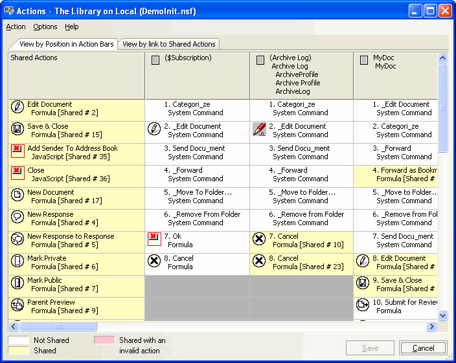The width and height of the screenshot is (456, 363).
Task: Open the Action menu
Action: [x=16, y=27]
